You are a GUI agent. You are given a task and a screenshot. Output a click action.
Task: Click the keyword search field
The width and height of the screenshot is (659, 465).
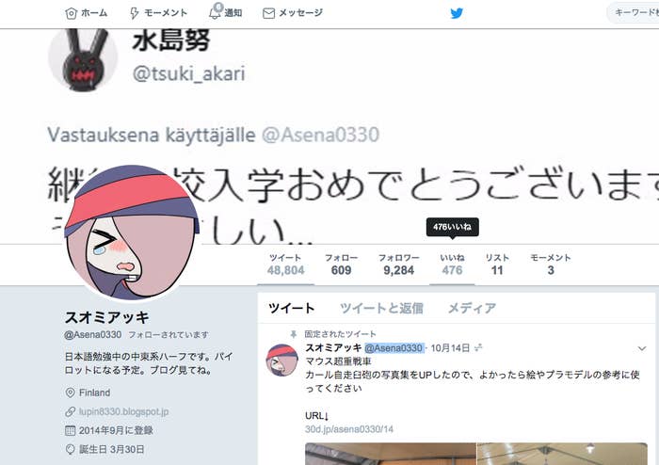click(633, 12)
